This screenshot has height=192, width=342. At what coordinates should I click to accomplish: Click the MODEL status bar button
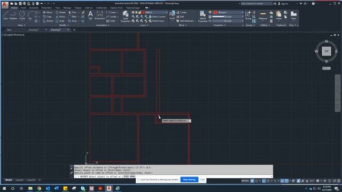[x=245, y=181]
